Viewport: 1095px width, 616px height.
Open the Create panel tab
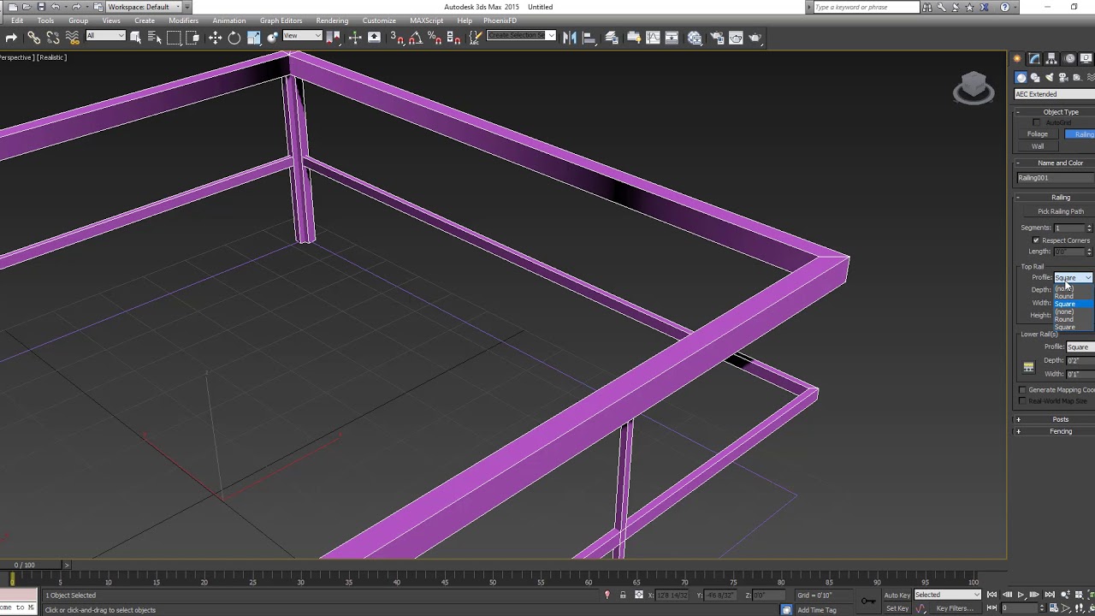(x=1017, y=59)
